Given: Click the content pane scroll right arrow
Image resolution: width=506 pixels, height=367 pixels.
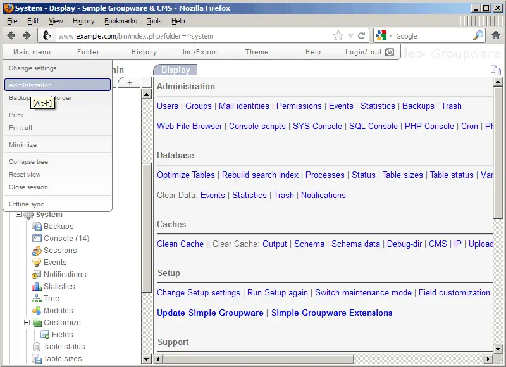Looking at the screenshot, I should pyautogui.click(x=488, y=359).
